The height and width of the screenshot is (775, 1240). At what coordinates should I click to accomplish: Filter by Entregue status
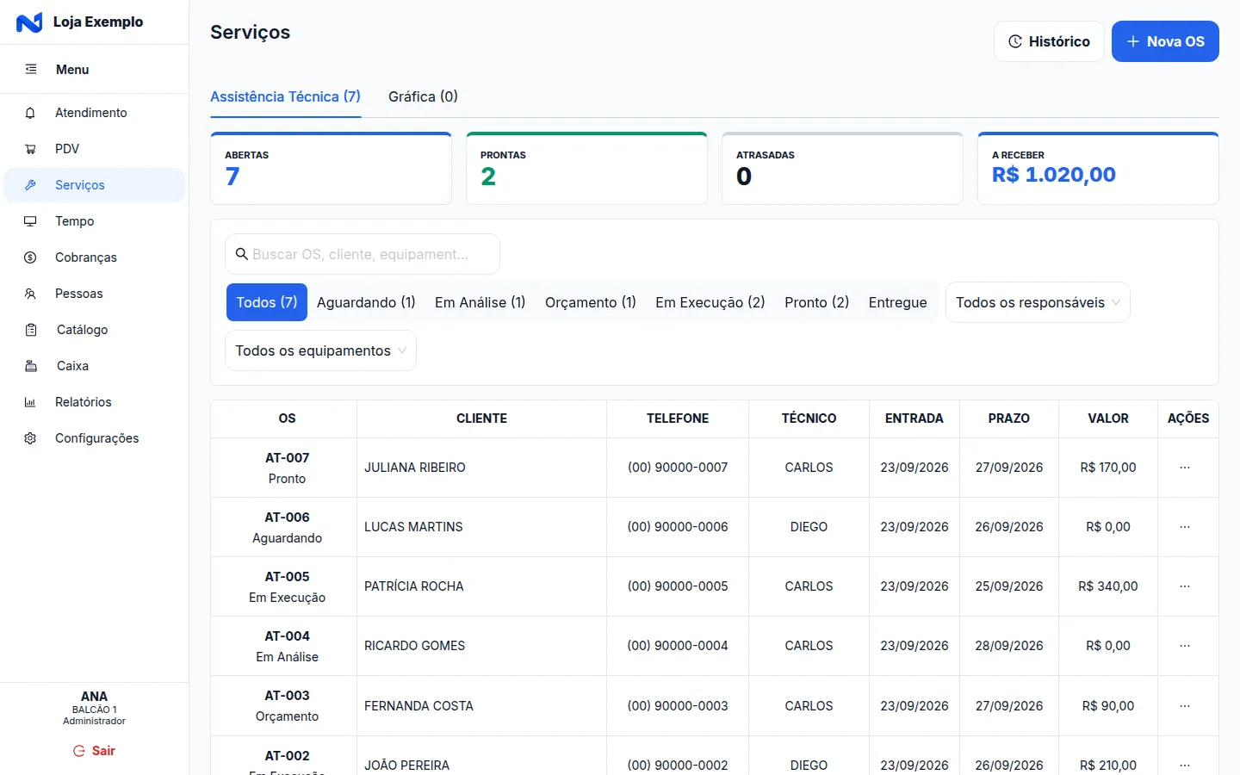[897, 302]
